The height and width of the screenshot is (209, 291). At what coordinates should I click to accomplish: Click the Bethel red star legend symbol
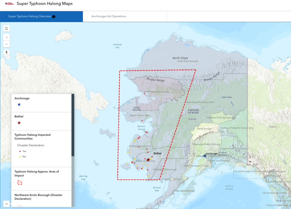19,123
